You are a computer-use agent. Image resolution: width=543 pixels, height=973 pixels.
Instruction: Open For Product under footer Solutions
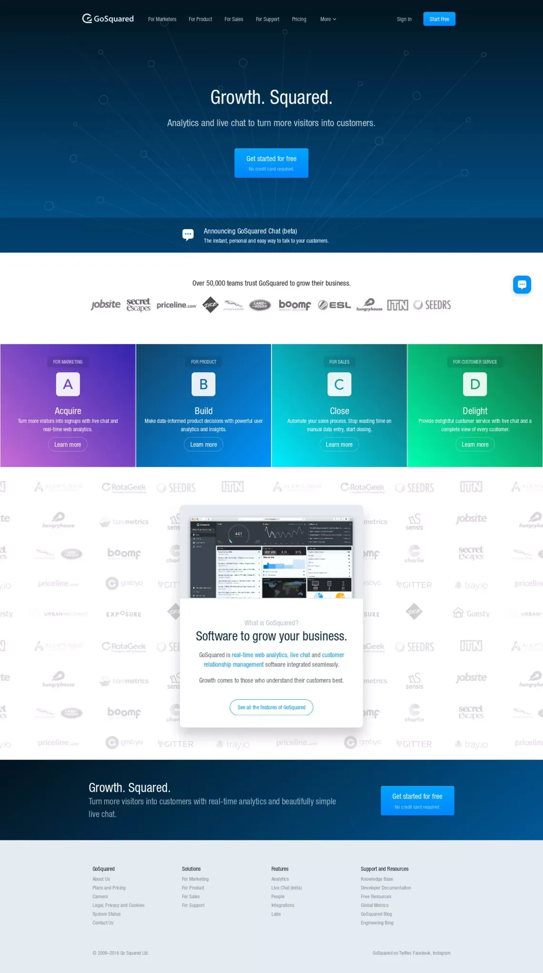(x=193, y=888)
